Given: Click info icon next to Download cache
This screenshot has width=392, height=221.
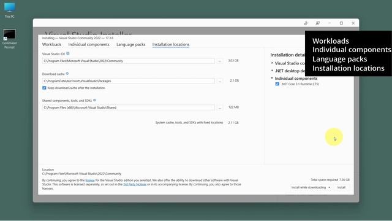Looking at the screenshot, I should click(67, 74).
